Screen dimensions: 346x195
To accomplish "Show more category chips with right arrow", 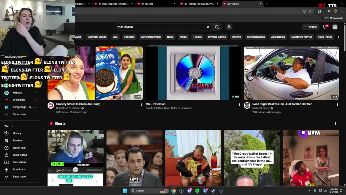I will 338,37.
